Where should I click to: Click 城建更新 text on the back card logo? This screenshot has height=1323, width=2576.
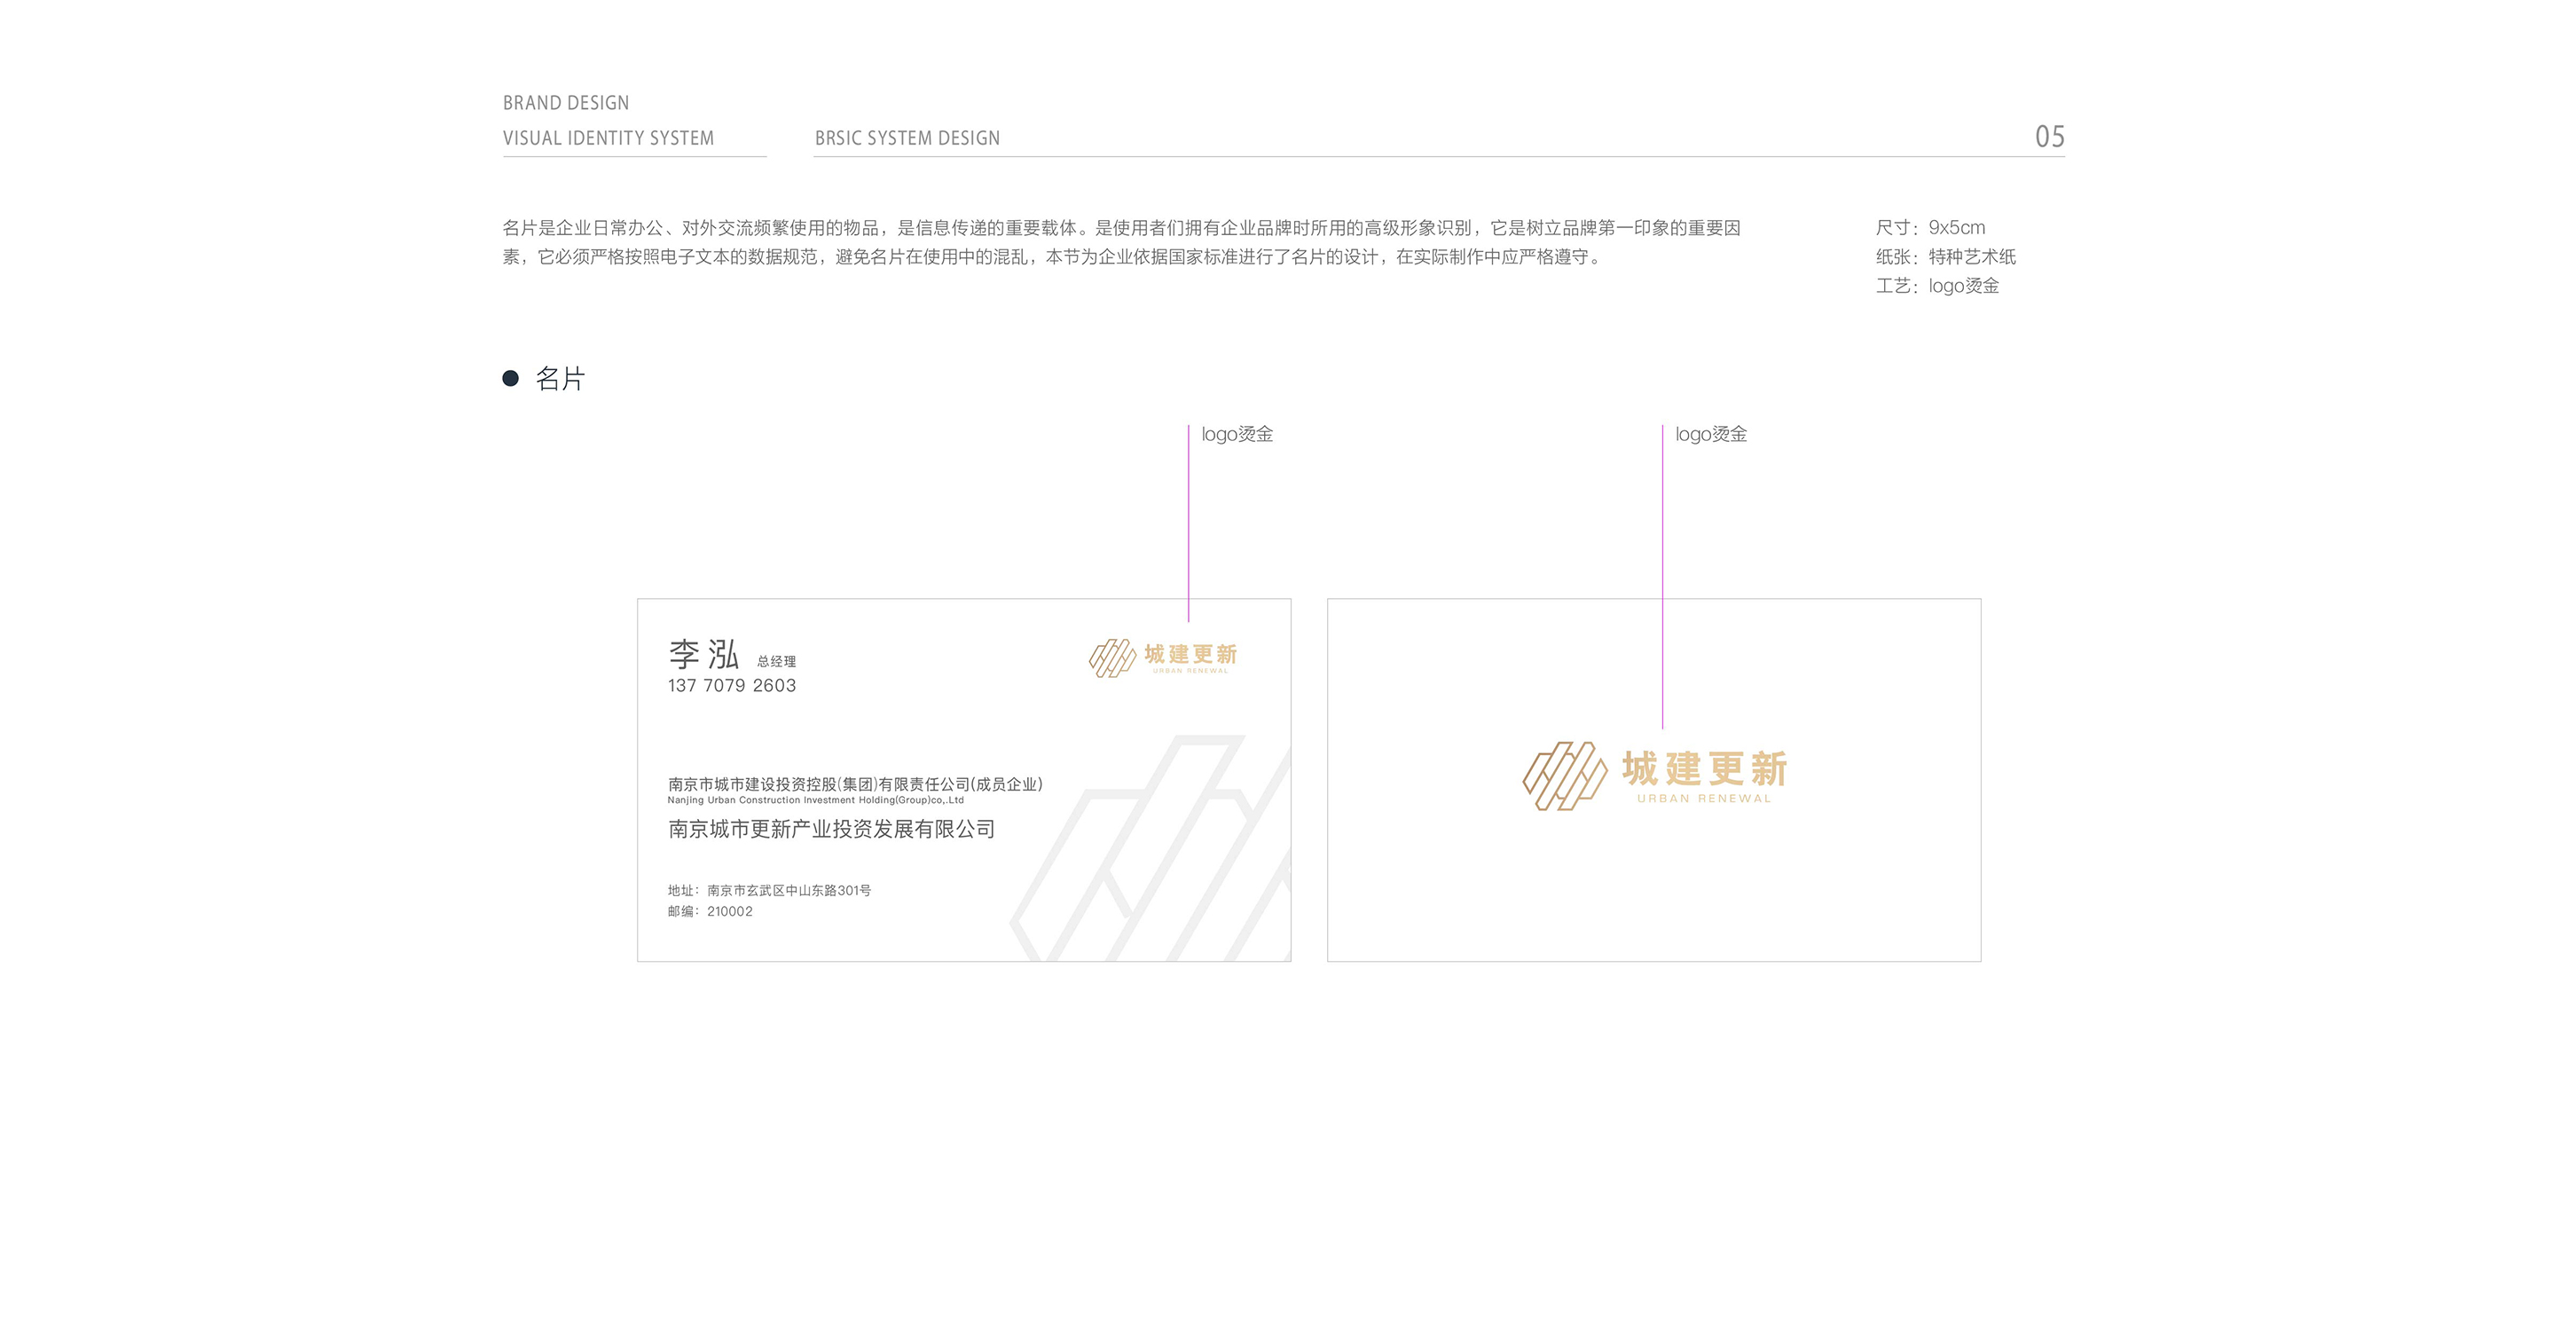click(1704, 769)
